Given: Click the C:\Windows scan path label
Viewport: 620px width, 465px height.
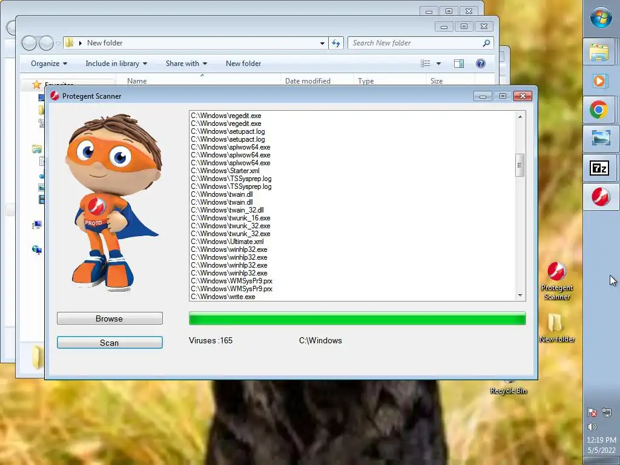Looking at the screenshot, I should tap(320, 340).
